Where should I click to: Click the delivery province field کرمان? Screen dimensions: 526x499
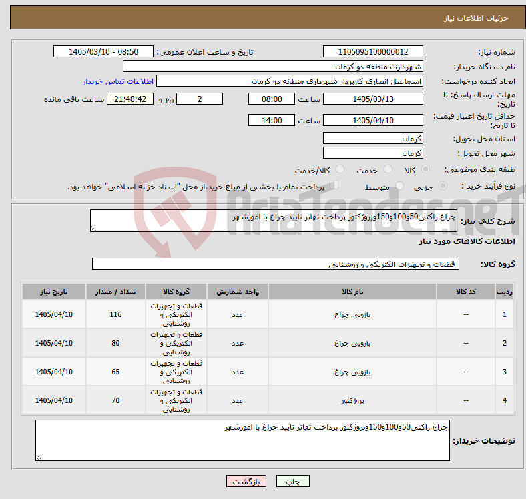tap(372, 138)
